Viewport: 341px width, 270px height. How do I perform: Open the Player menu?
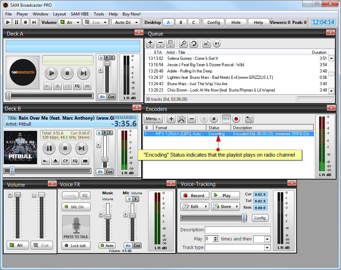click(x=22, y=14)
